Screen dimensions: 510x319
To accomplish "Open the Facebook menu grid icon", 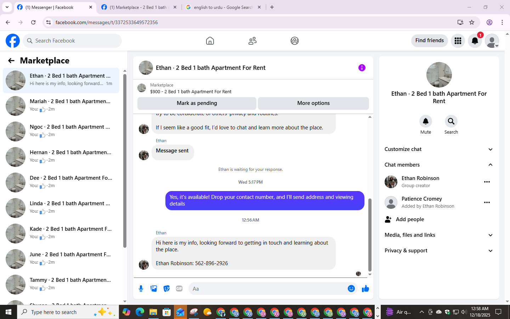I will 458,41.
